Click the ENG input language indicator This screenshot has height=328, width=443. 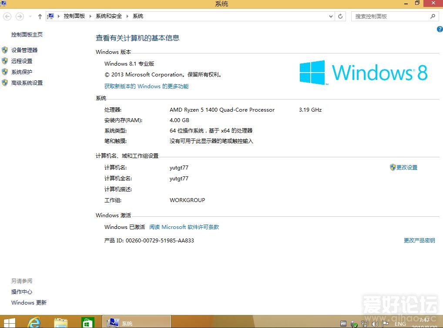point(400,324)
